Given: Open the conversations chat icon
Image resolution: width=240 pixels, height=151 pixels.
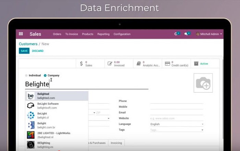Looking at the screenshot, I should (186, 34).
